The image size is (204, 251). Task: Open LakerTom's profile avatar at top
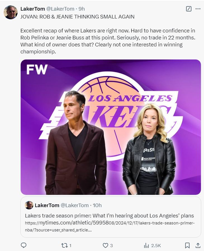pyautogui.click(x=11, y=12)
